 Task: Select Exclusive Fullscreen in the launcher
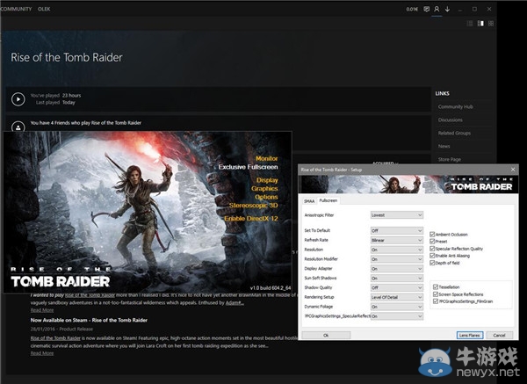click(x=248, y=167)
